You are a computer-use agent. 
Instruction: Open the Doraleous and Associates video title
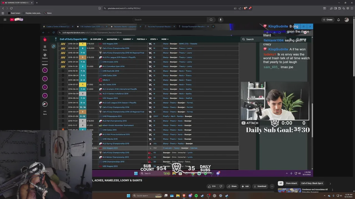click(x=315, y=190)
